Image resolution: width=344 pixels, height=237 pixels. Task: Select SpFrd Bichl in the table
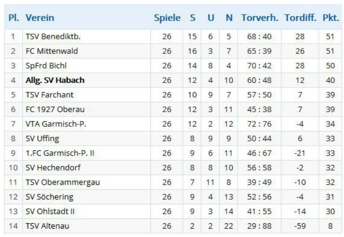(x=46, y=66)
